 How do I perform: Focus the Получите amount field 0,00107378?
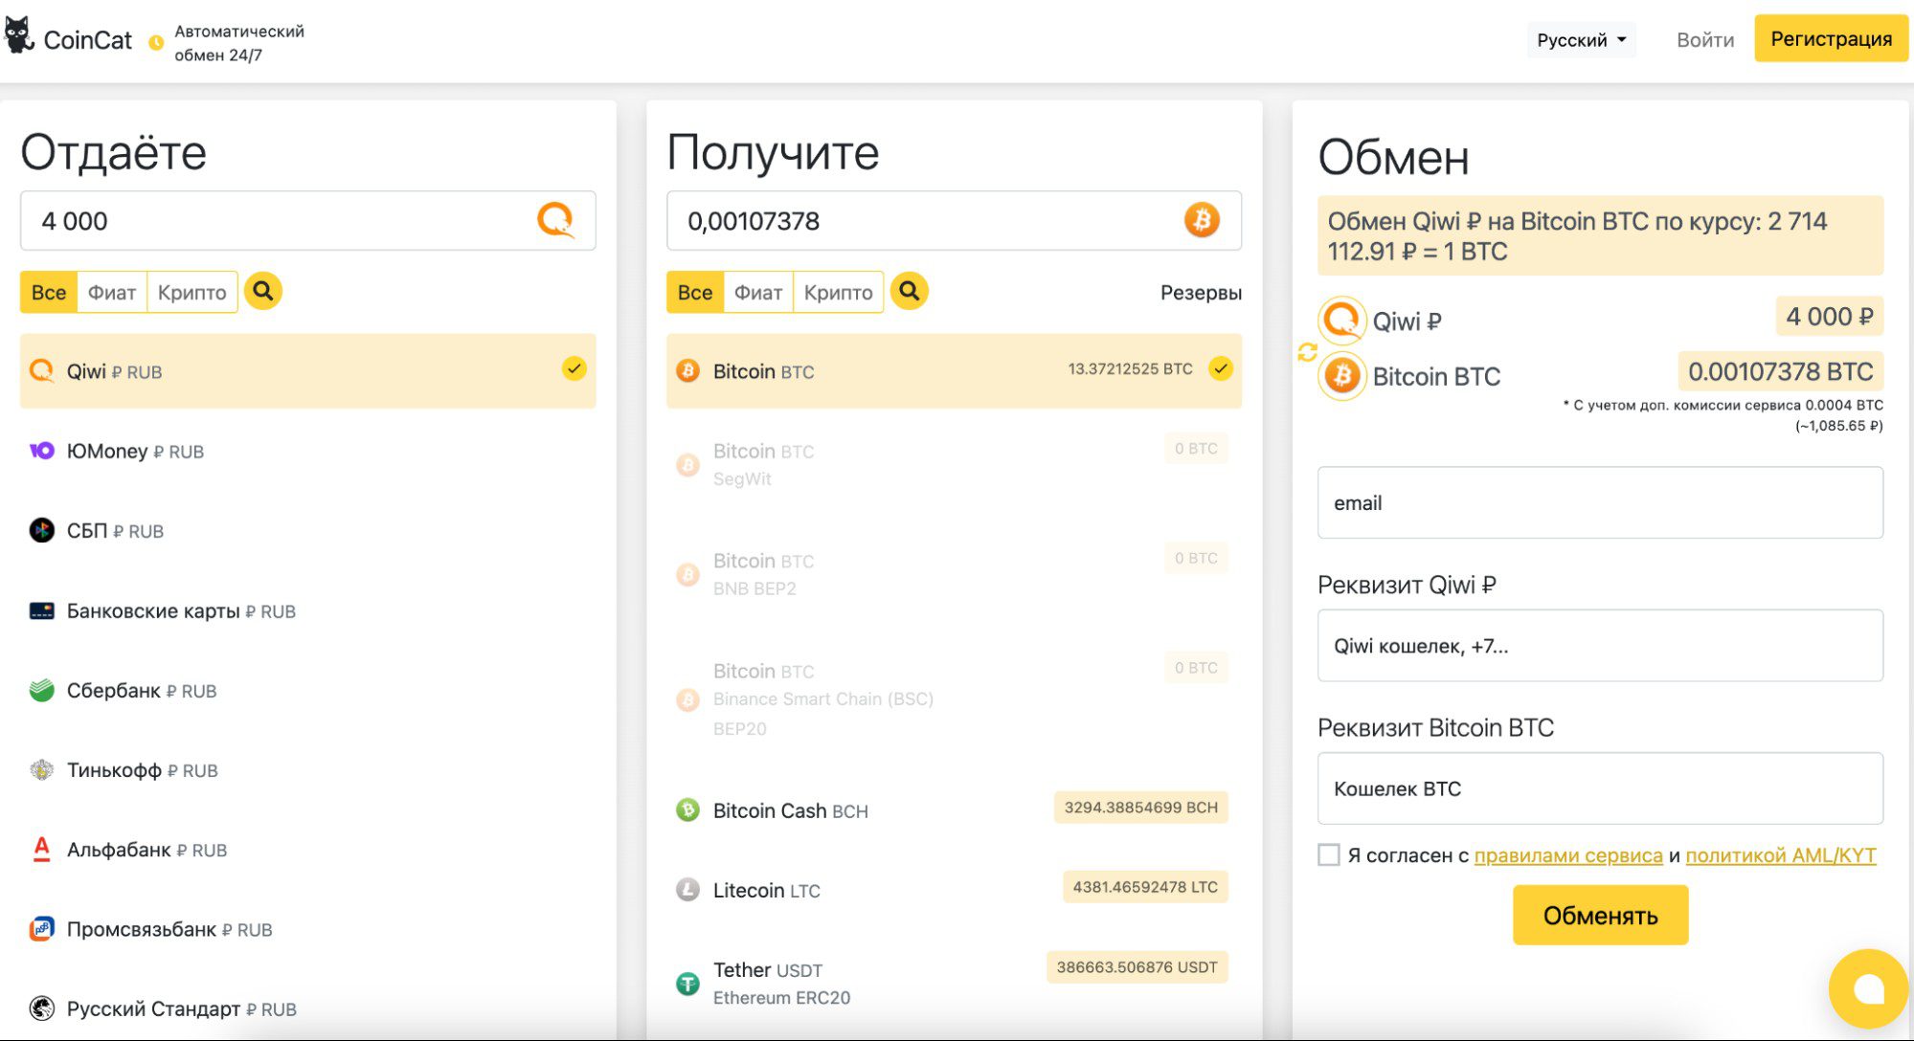coord(954,220)
